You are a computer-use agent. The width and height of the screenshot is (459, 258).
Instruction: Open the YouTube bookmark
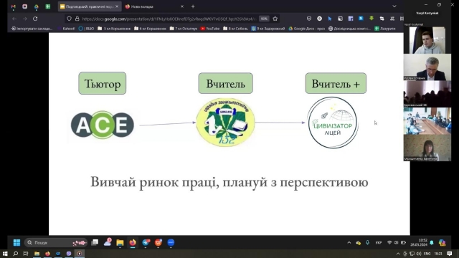pyautogui.click(x=210, y=29)
